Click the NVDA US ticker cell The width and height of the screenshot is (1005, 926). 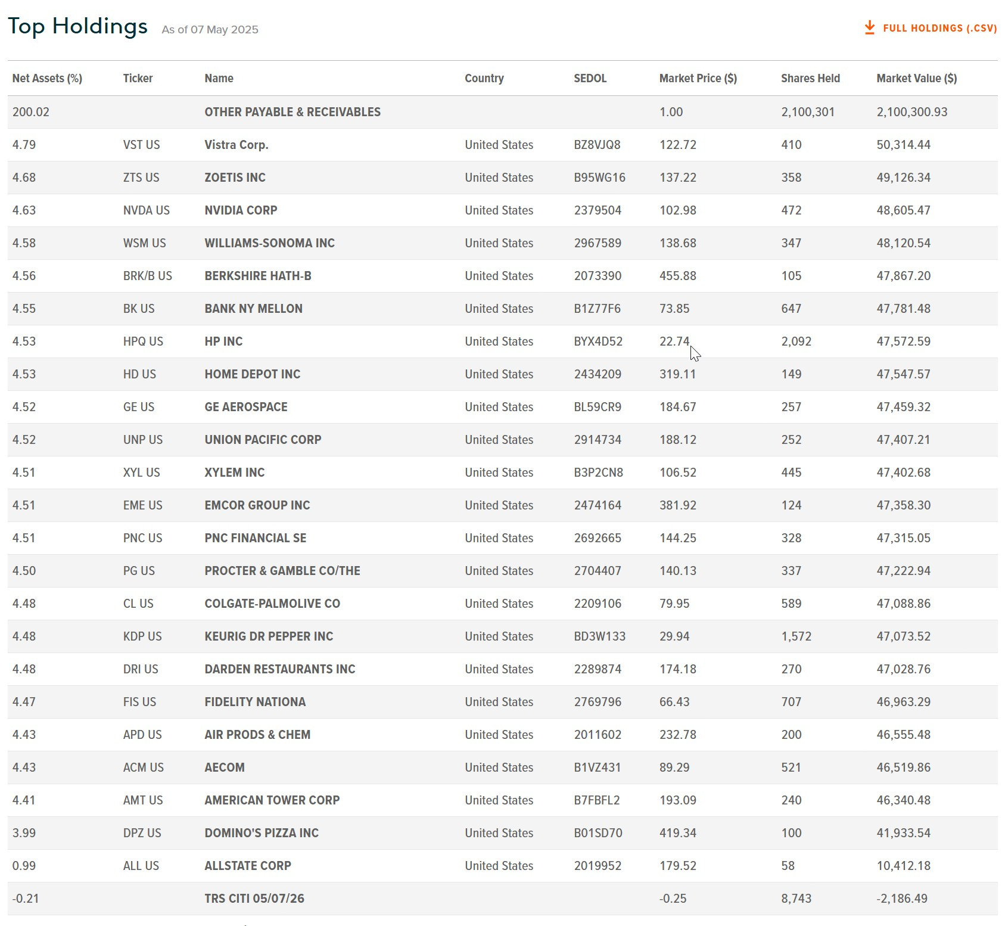pos(146,210)
